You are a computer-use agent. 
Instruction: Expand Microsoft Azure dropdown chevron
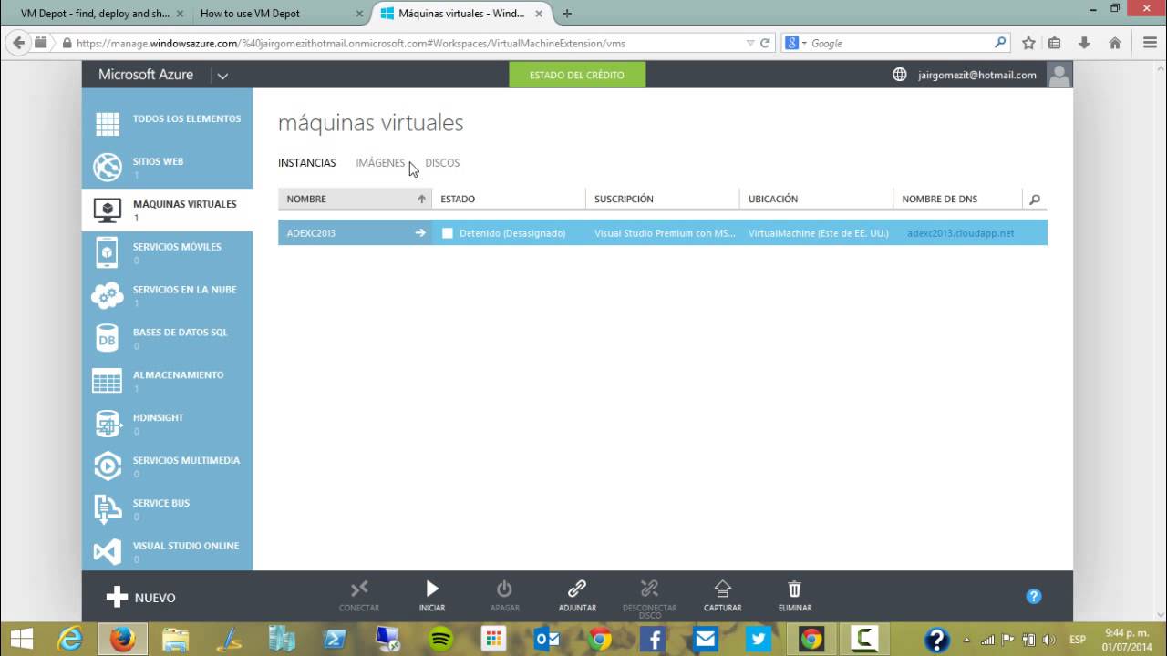(222, 76)
